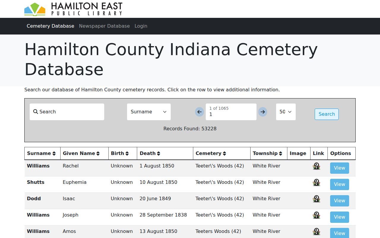Open gravestone link for Isaac Dodd
The height and width of the screenshot is (238, 380).
coord(316,199)
